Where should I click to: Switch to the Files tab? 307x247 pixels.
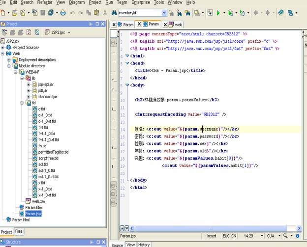pos(19,231)
